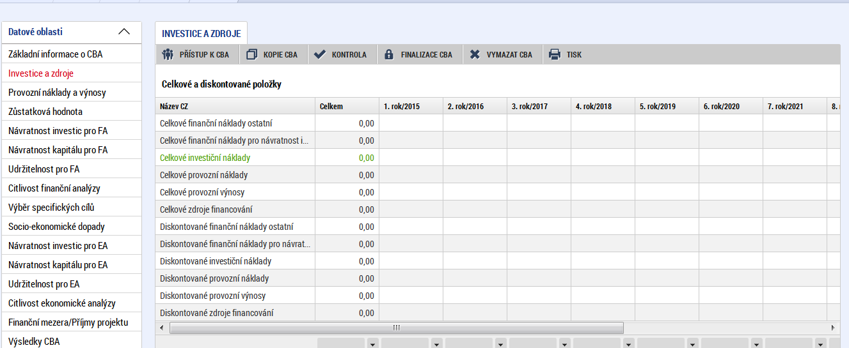Click the PŘÍSTUP K CBA button label
The image size is (849, 348).
point(204,55)
